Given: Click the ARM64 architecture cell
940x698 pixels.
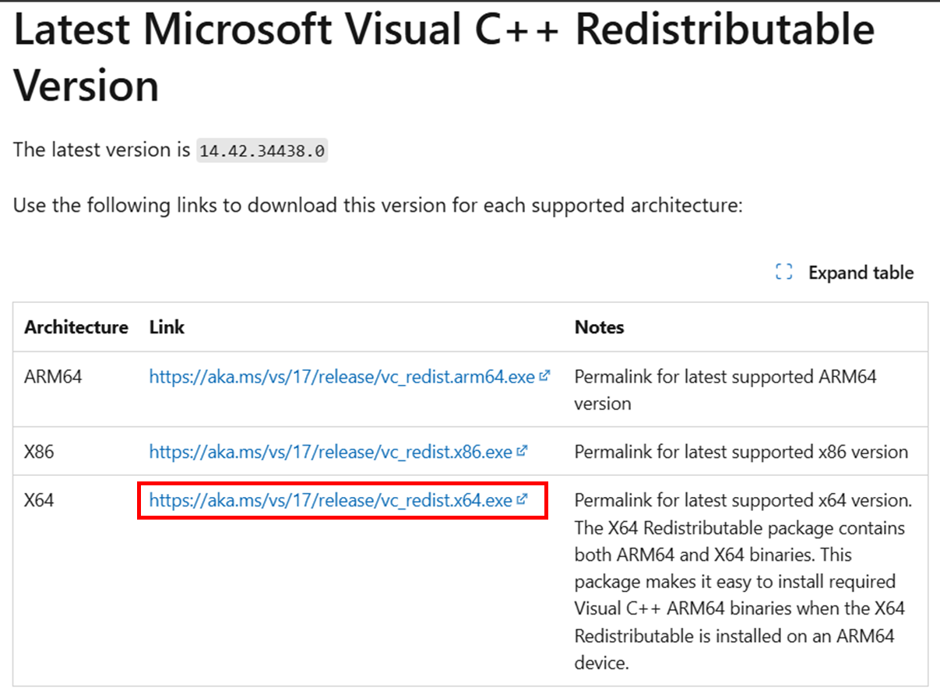Looking at the screenshot, I should [x=53, y=377].
